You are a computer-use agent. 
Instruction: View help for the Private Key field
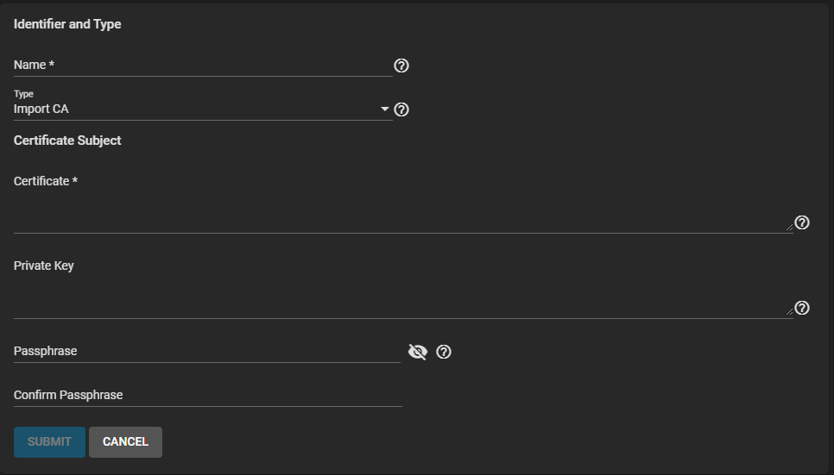click(x=801, y=308)
